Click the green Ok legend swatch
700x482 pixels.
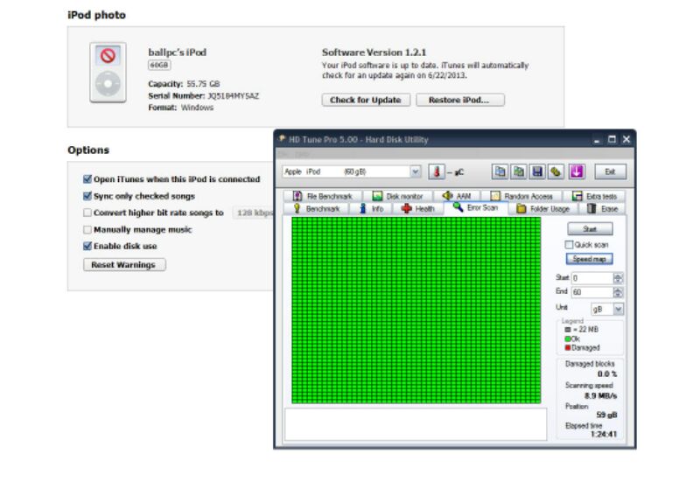click(568, 339)
